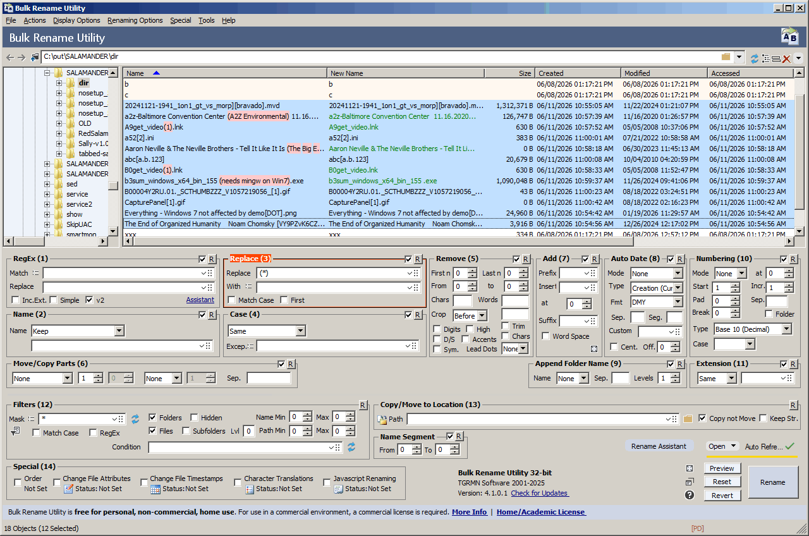Open the Actions menu

pyautogui.click(x=35, y=20)
